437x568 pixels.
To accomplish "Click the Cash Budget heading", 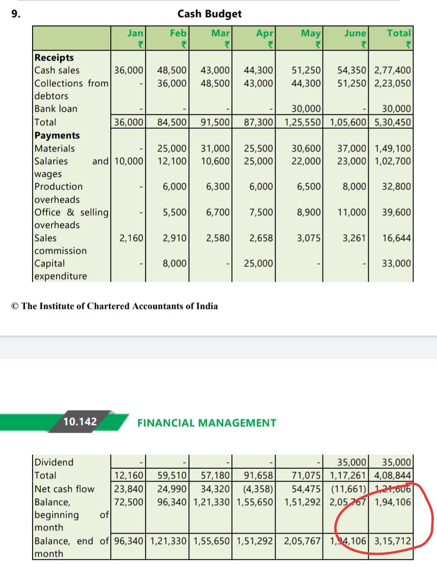I will click(x=209, y=14).
